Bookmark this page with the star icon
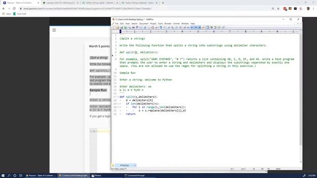The width and height of the screenshot is (317, 178). [278, 9]
